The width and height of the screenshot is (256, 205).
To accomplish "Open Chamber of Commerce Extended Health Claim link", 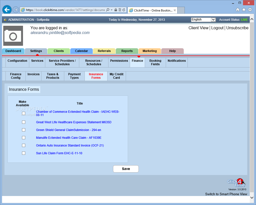I will tap(78, 113).
